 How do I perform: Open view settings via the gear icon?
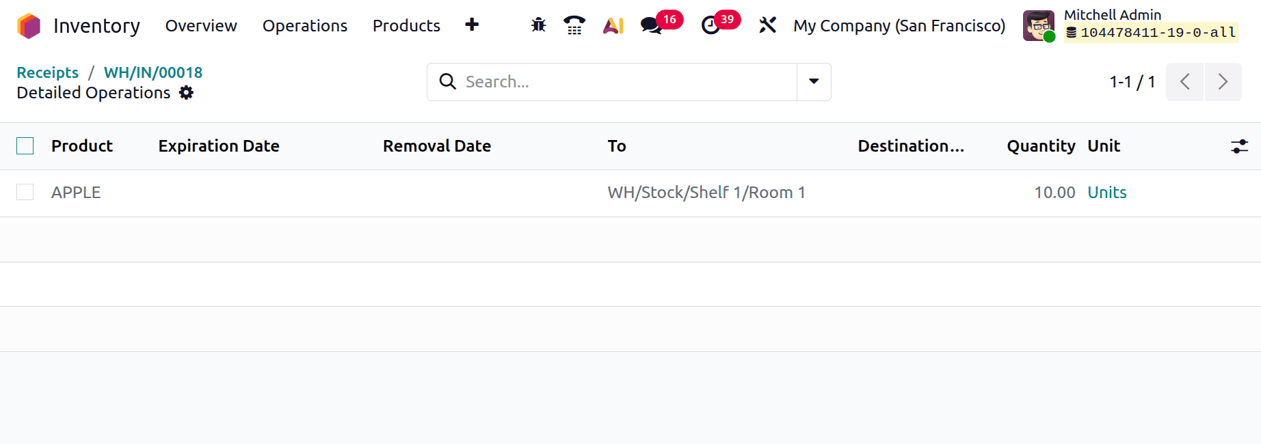pos(185,93)
